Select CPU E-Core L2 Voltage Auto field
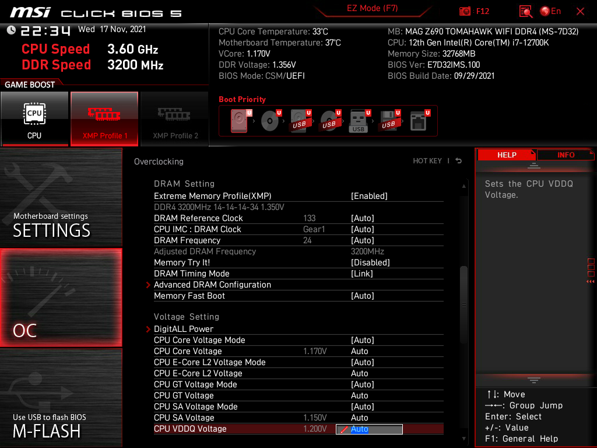Screen dimensions: 597x448 [x=359, y=373]
